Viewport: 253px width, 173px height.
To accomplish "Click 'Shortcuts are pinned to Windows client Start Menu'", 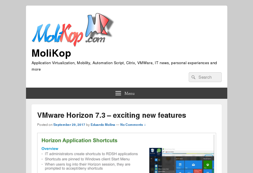I will [87, 159].
